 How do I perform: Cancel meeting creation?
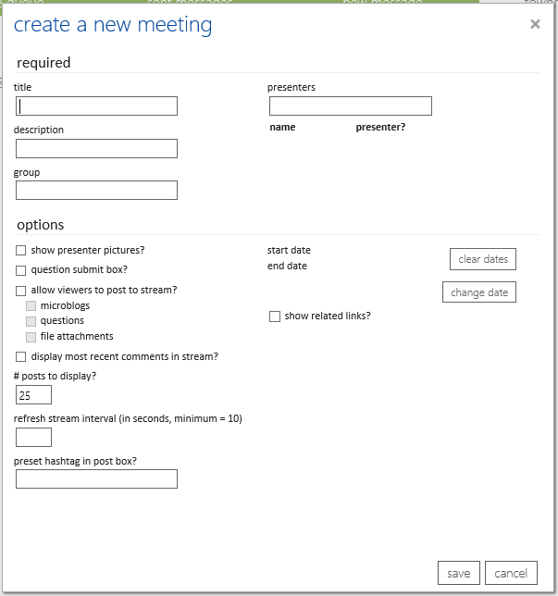[511, 573]
